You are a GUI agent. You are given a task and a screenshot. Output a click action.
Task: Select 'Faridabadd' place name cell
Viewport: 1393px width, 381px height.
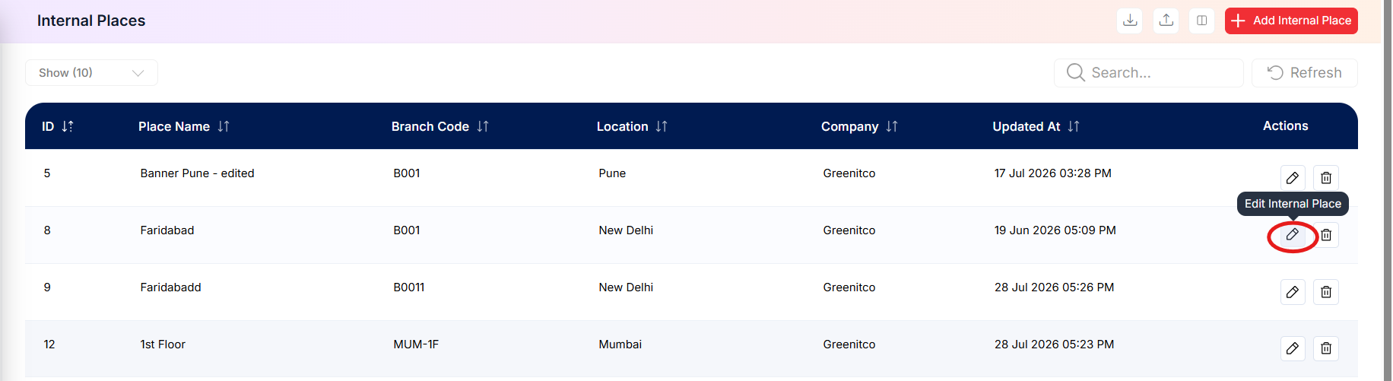point(170,287)
